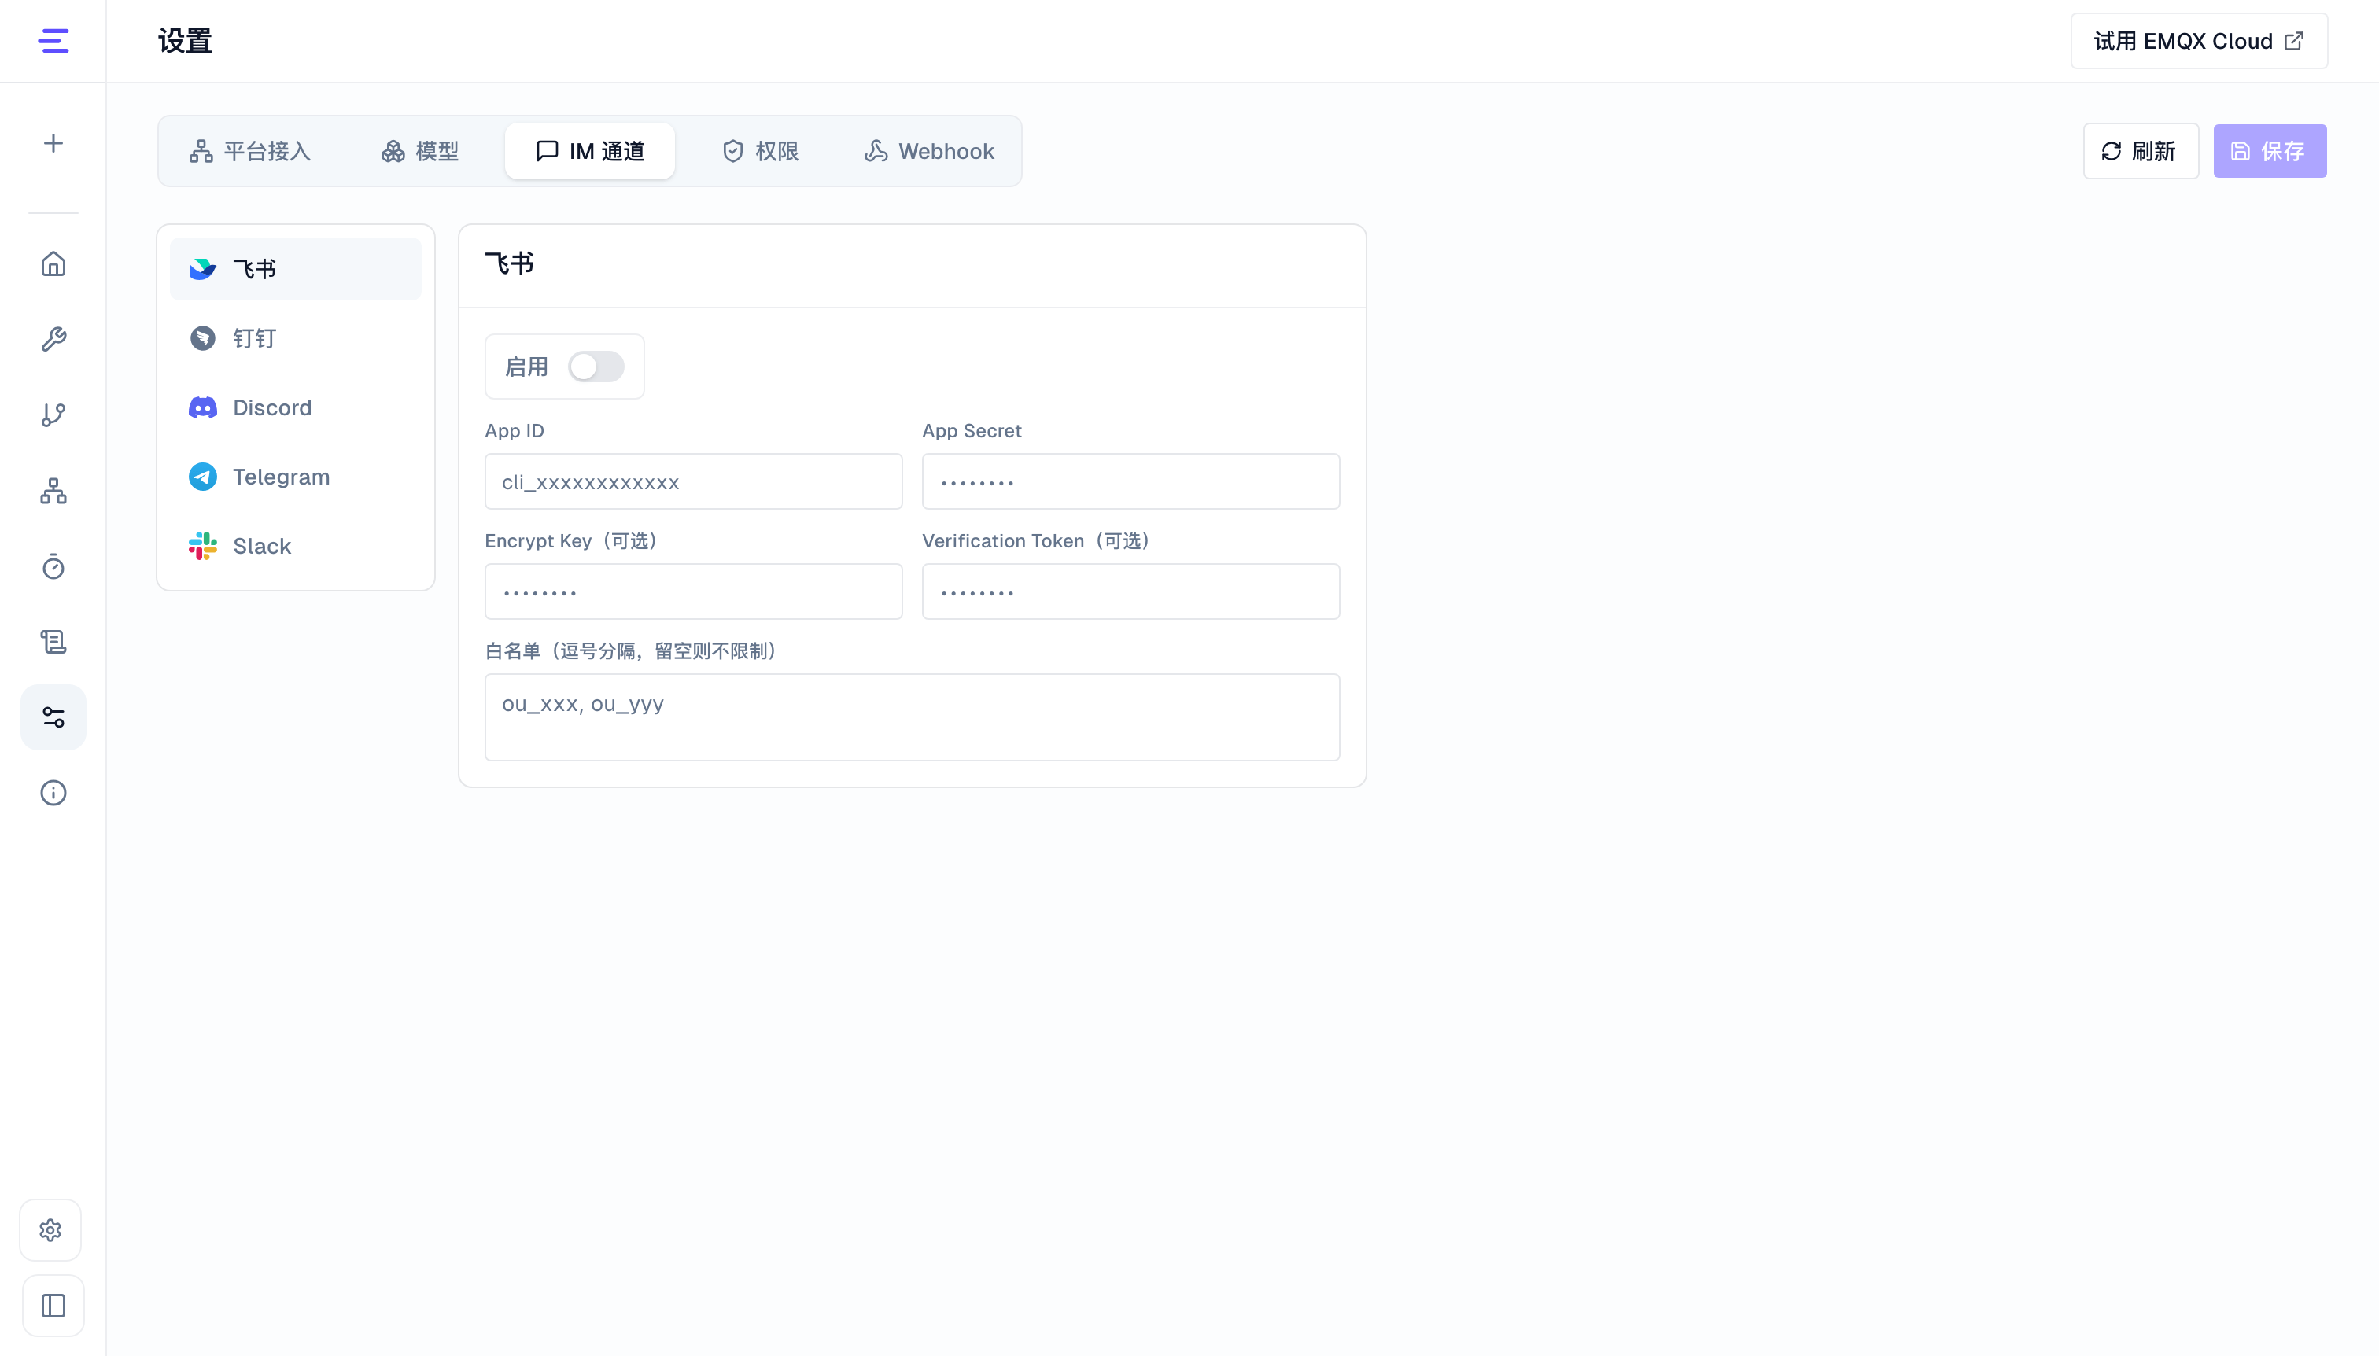
Task: Click the 白名单 whitelist text area
Action: pyautogui.click(x=912, y=717)
